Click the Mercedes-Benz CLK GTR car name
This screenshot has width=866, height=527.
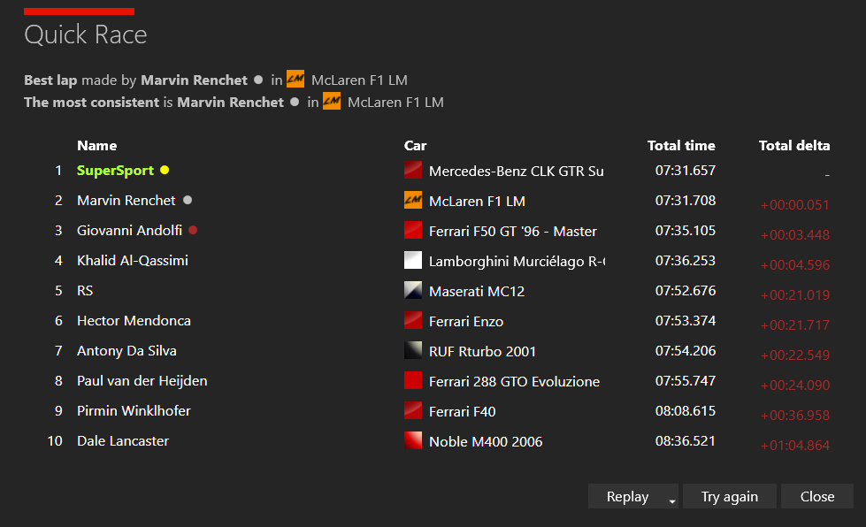pyautogui.click(x=517, y=171)
